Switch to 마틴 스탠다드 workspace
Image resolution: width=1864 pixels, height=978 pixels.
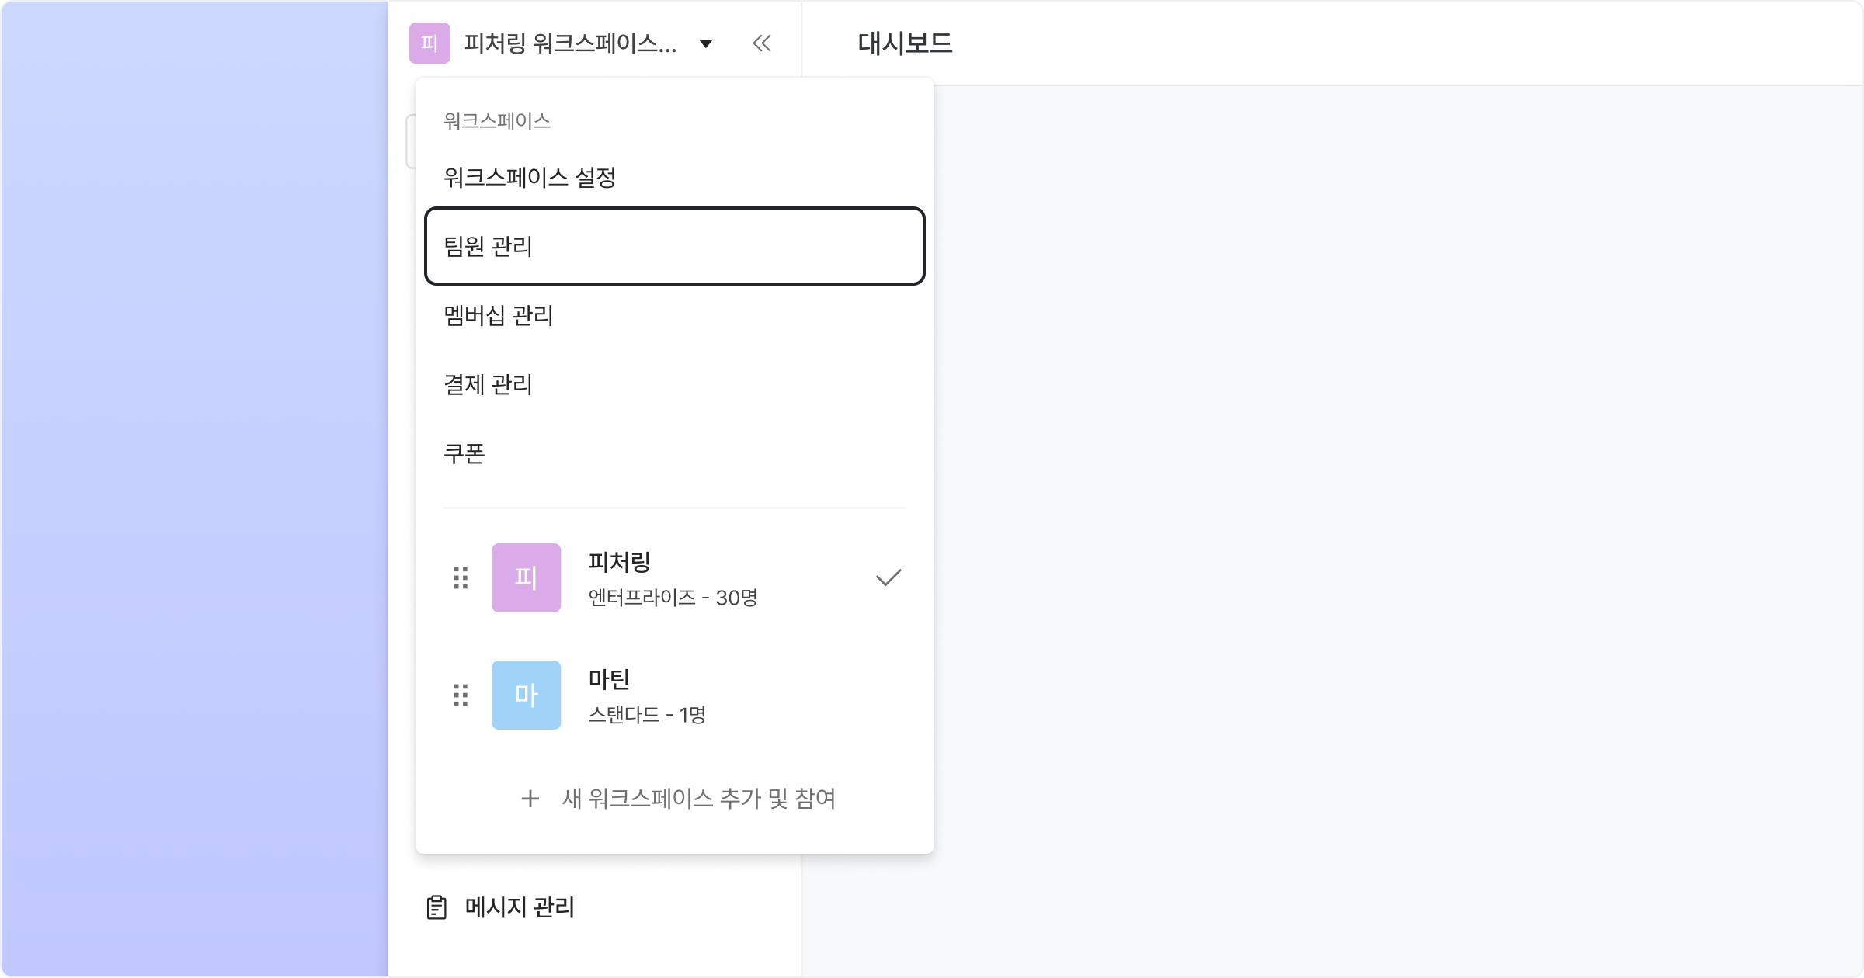674,695
